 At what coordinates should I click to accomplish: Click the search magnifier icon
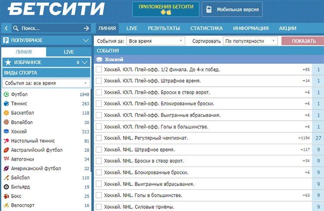point(16,28)
